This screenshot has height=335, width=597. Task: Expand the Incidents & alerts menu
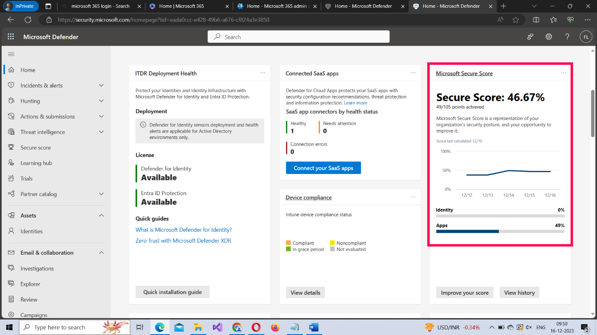pos(101,85)
